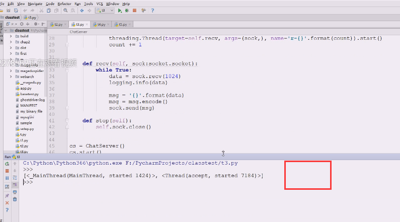The image size is (400, 222).
Task: Navigate Back with blue left arrow
Action: 82,11
